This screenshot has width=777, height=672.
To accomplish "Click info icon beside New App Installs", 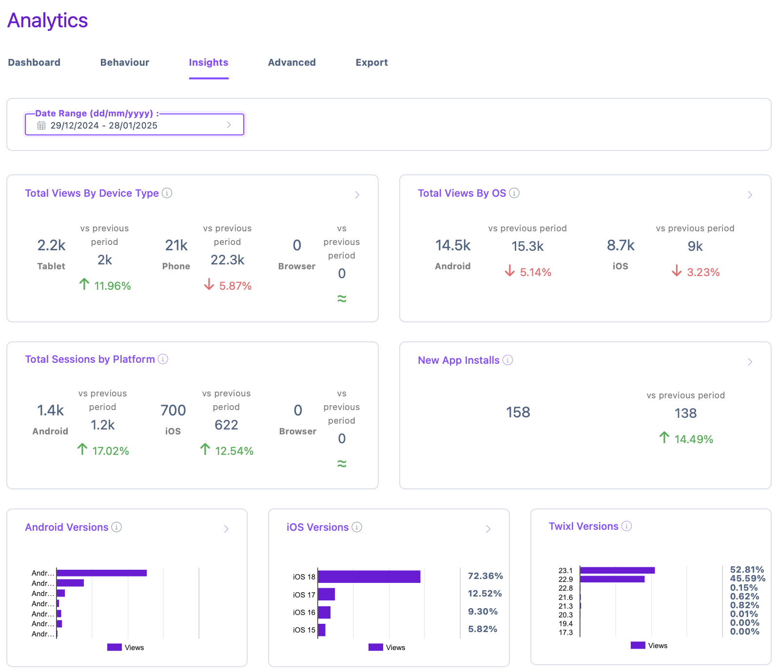I will coord(507,360).
